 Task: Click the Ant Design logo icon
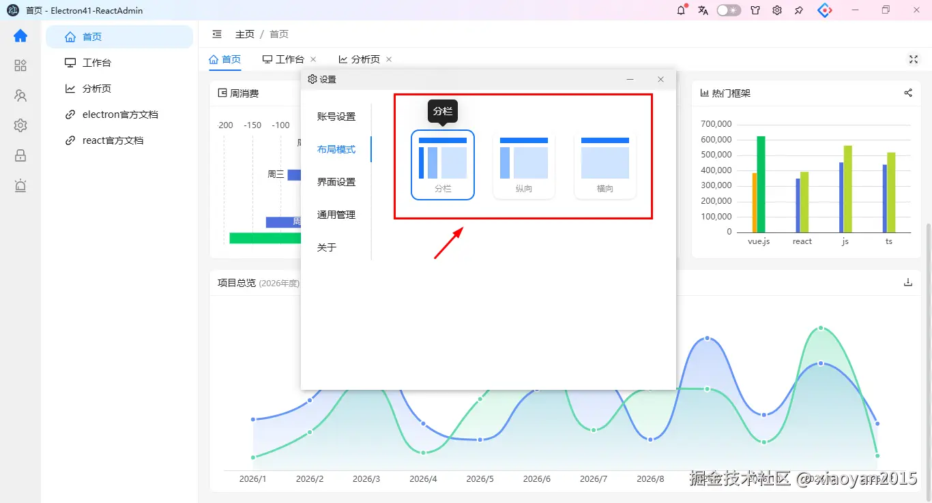pyautogui.click(x=825, y=10)
